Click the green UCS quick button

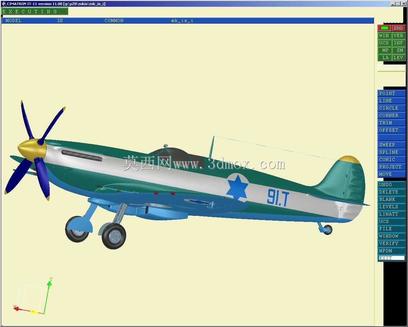pos(384,43)
